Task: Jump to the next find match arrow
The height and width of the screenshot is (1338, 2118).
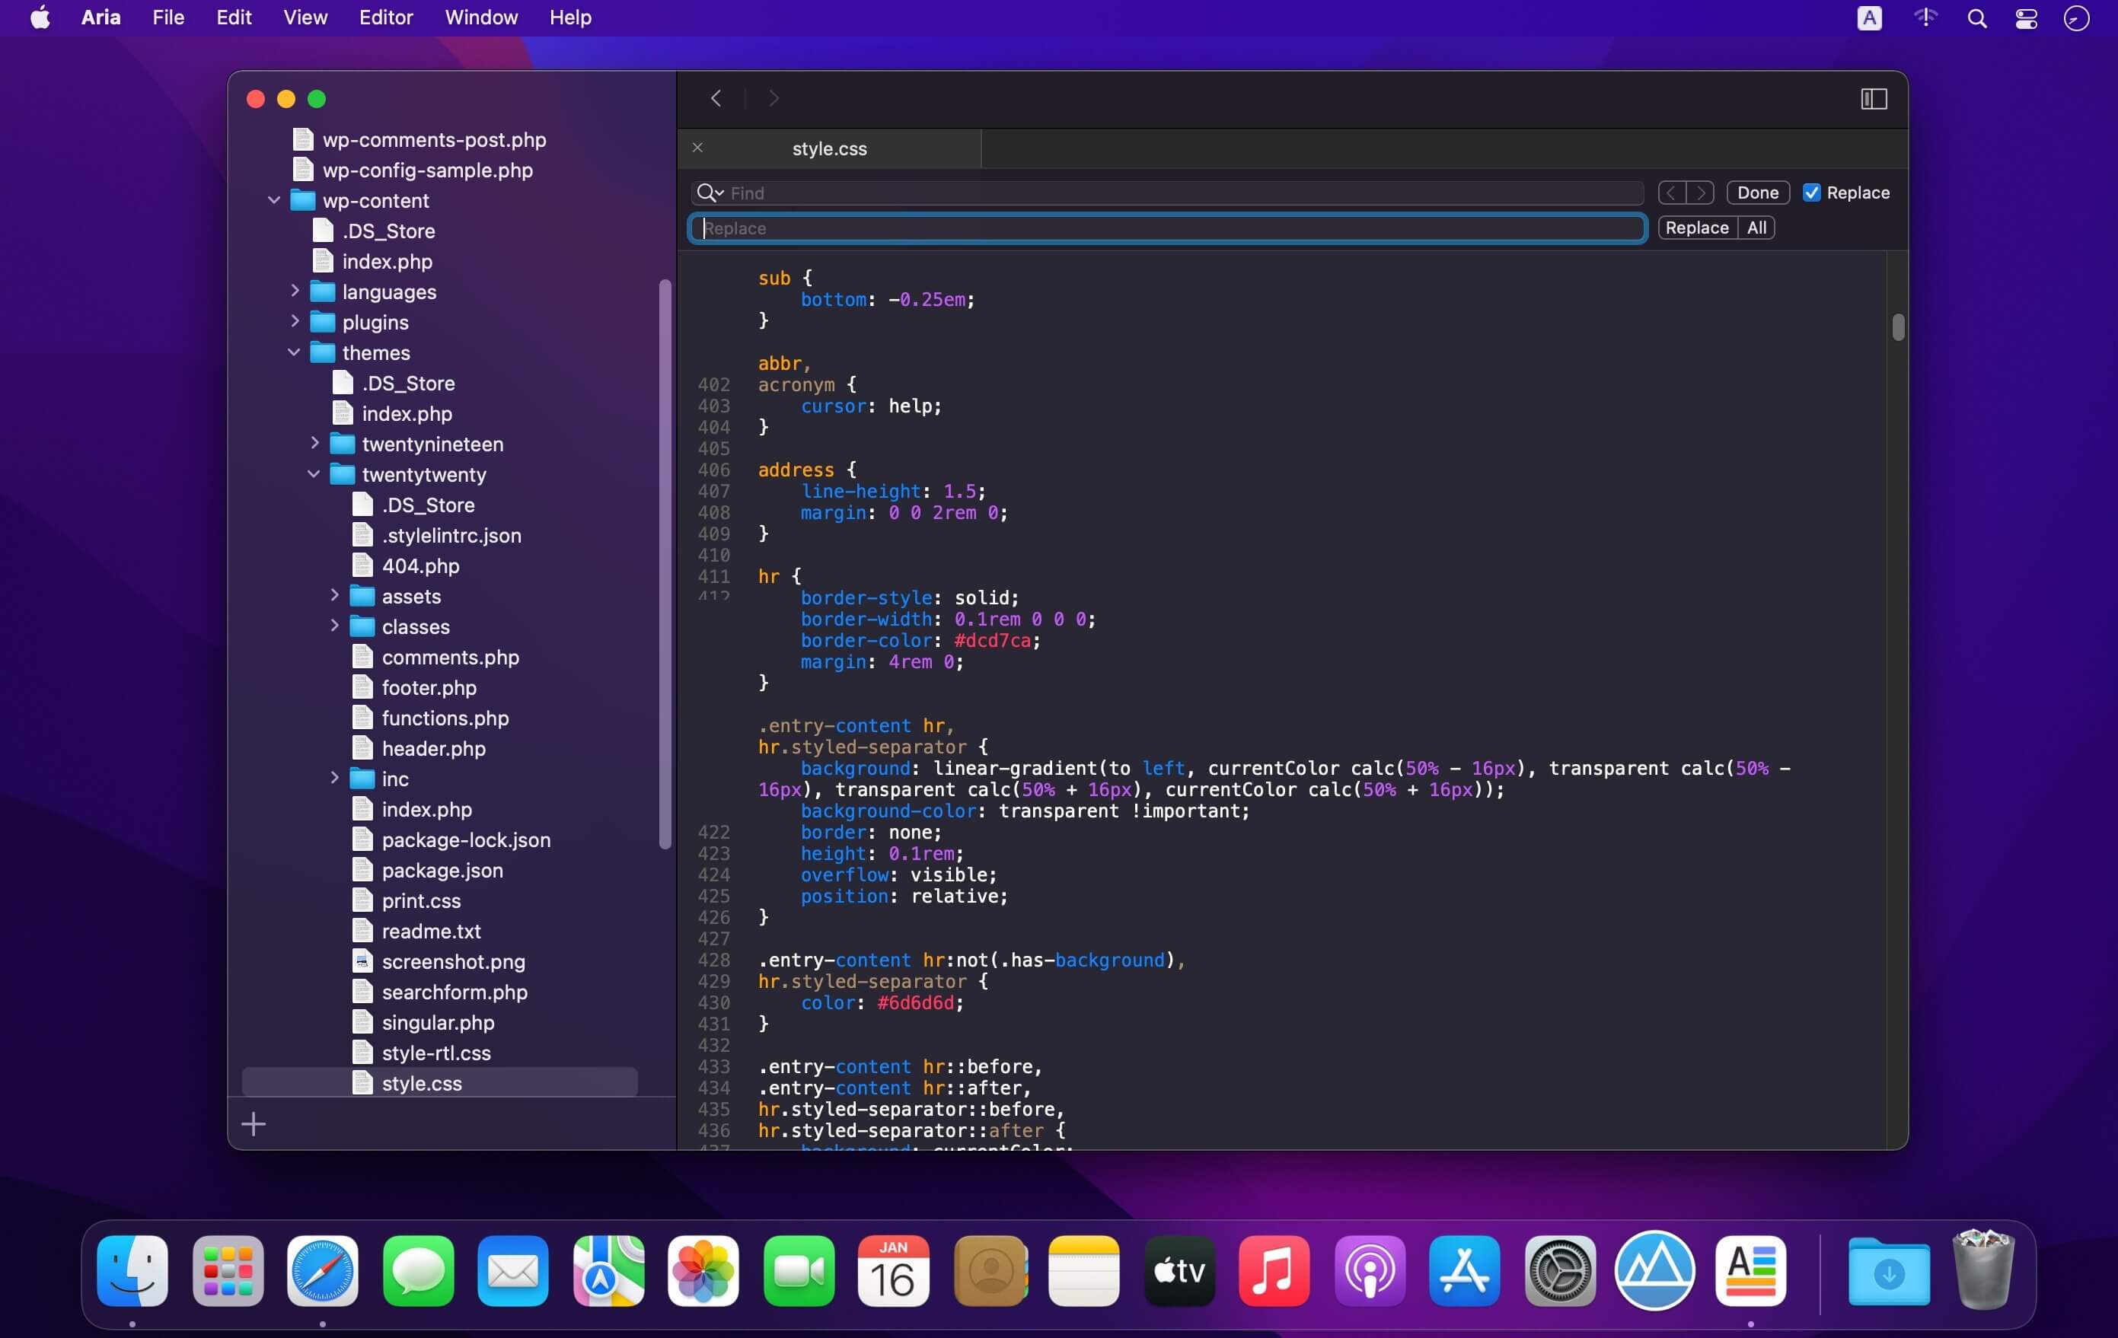Action: (x=1700, y=193)
